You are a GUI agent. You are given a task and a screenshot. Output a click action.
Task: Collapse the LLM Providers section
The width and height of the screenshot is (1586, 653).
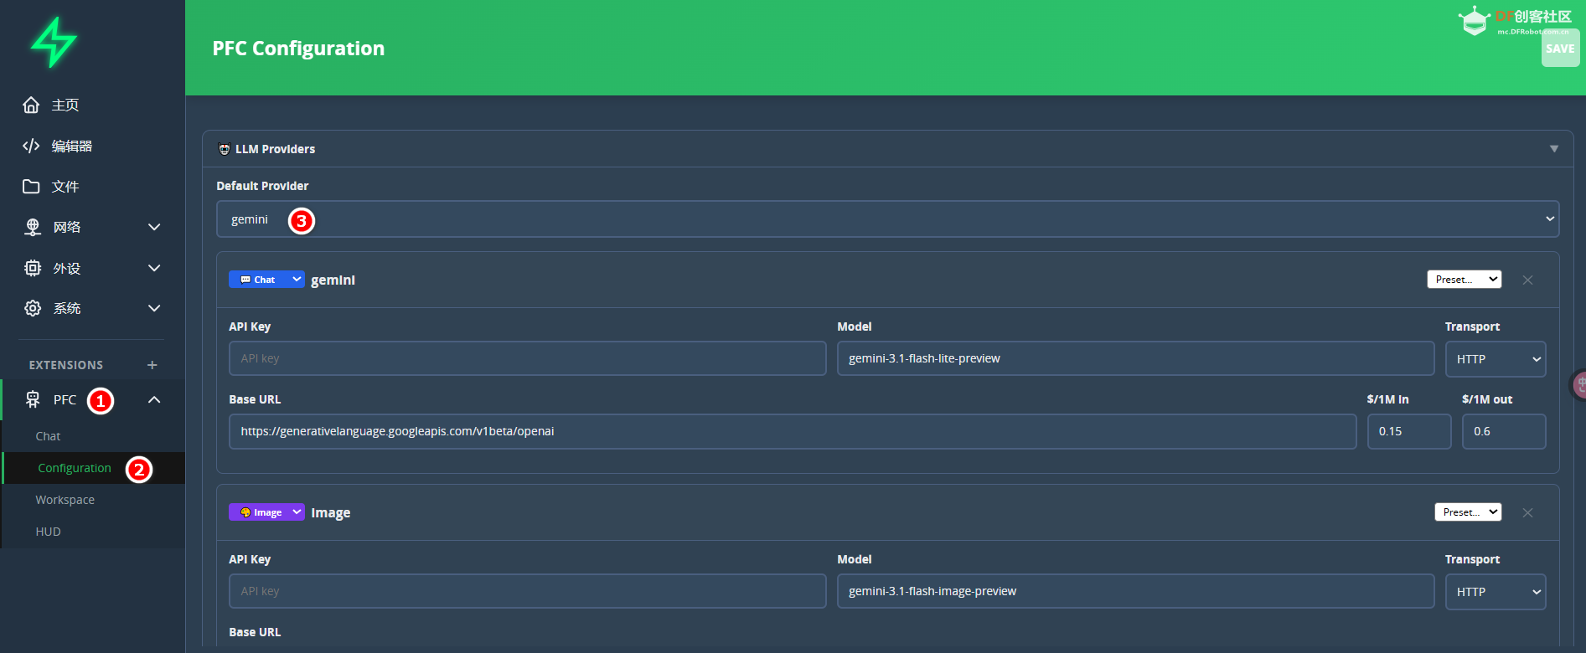click(x=1553, y=149)
